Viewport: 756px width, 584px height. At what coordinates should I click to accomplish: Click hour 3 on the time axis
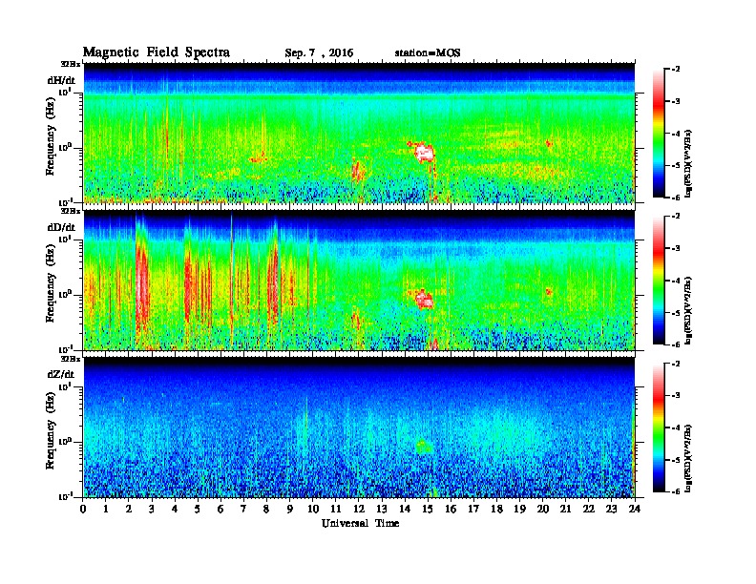[x=152, y=509]
